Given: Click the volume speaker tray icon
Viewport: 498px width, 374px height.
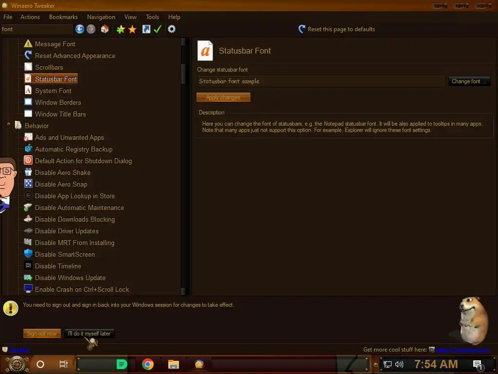Looking at the screenshot, I should pyautogui.click(x=399, y=364).
